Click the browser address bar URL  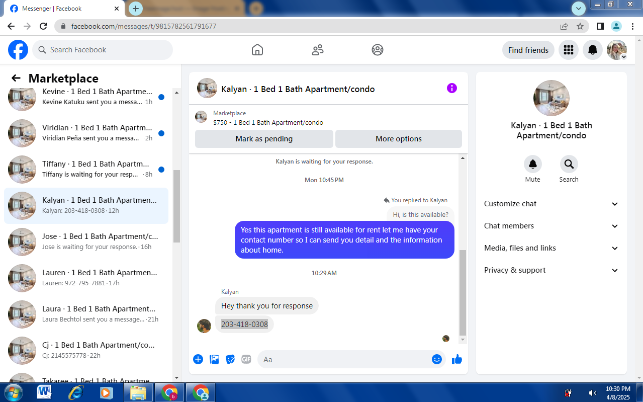(144, 26)
